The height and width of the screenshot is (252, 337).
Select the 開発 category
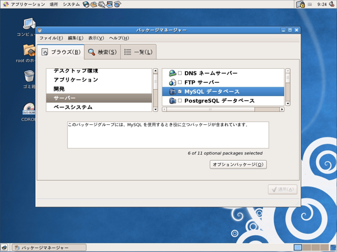(99, 89)
